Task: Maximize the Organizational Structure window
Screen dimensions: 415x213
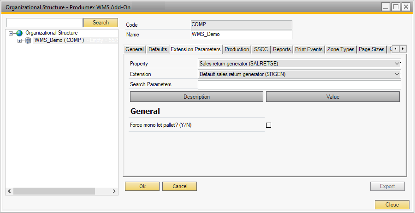Action: point(396,7)
